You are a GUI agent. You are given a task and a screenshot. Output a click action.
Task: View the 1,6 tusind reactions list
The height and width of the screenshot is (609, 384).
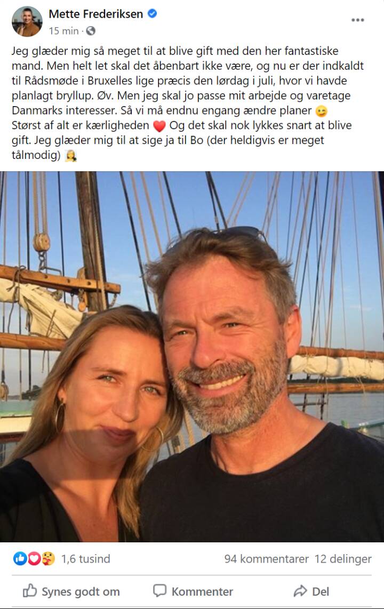click(86, 558)
